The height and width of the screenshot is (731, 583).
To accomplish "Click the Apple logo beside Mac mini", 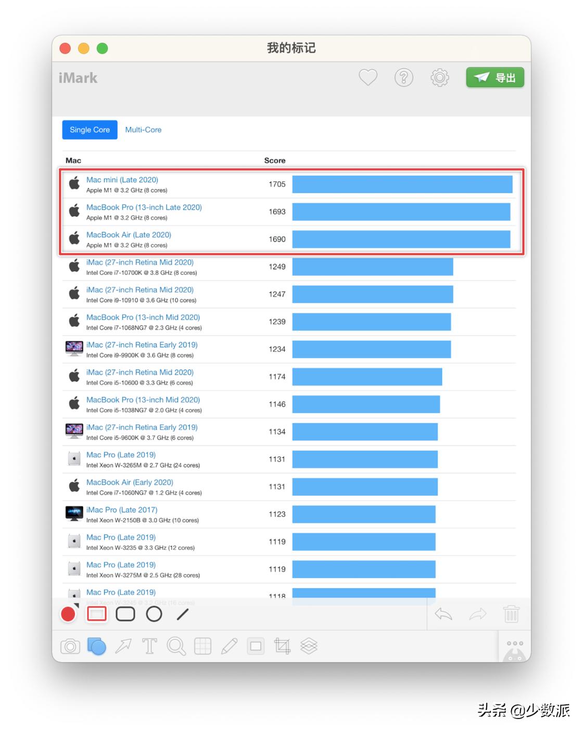I will pos(74,183).
